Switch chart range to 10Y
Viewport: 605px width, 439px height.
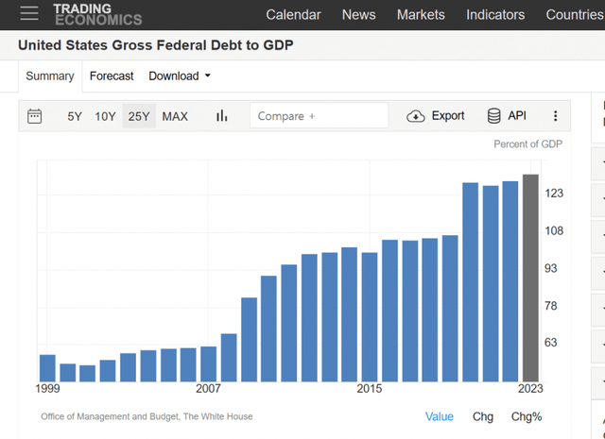coord(105,116)
